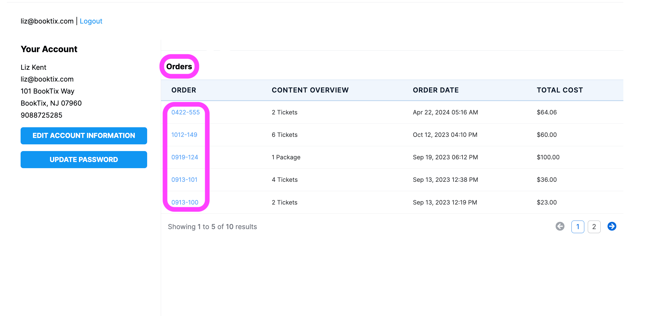Click the previous page arrow icon

pos(560,226)
